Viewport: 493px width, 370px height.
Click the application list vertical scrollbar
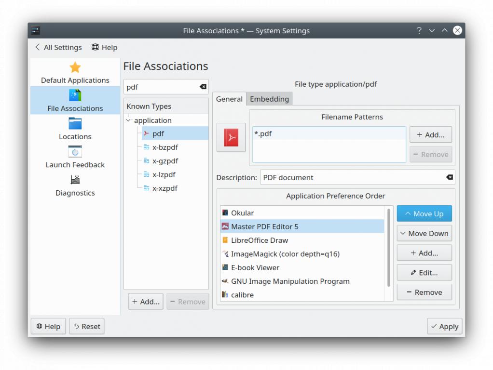[x=389, y=246]
